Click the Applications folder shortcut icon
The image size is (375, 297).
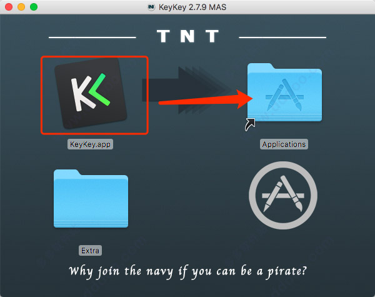point(284,93)
